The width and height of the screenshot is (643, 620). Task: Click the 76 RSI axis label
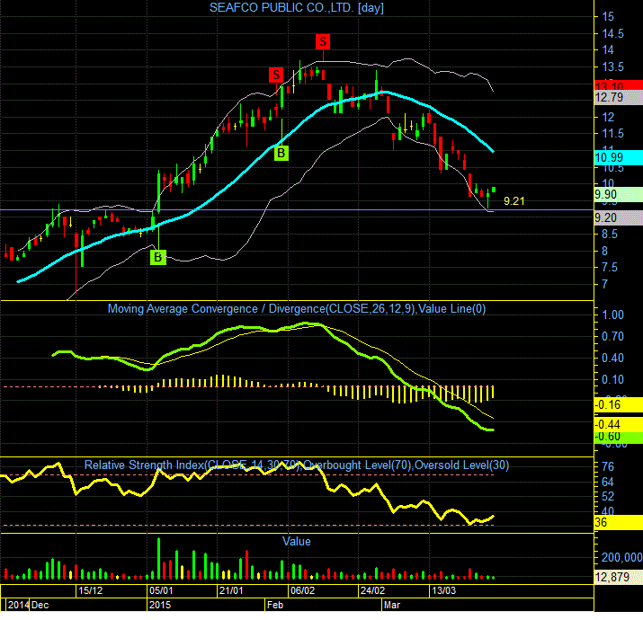(608, 466)
